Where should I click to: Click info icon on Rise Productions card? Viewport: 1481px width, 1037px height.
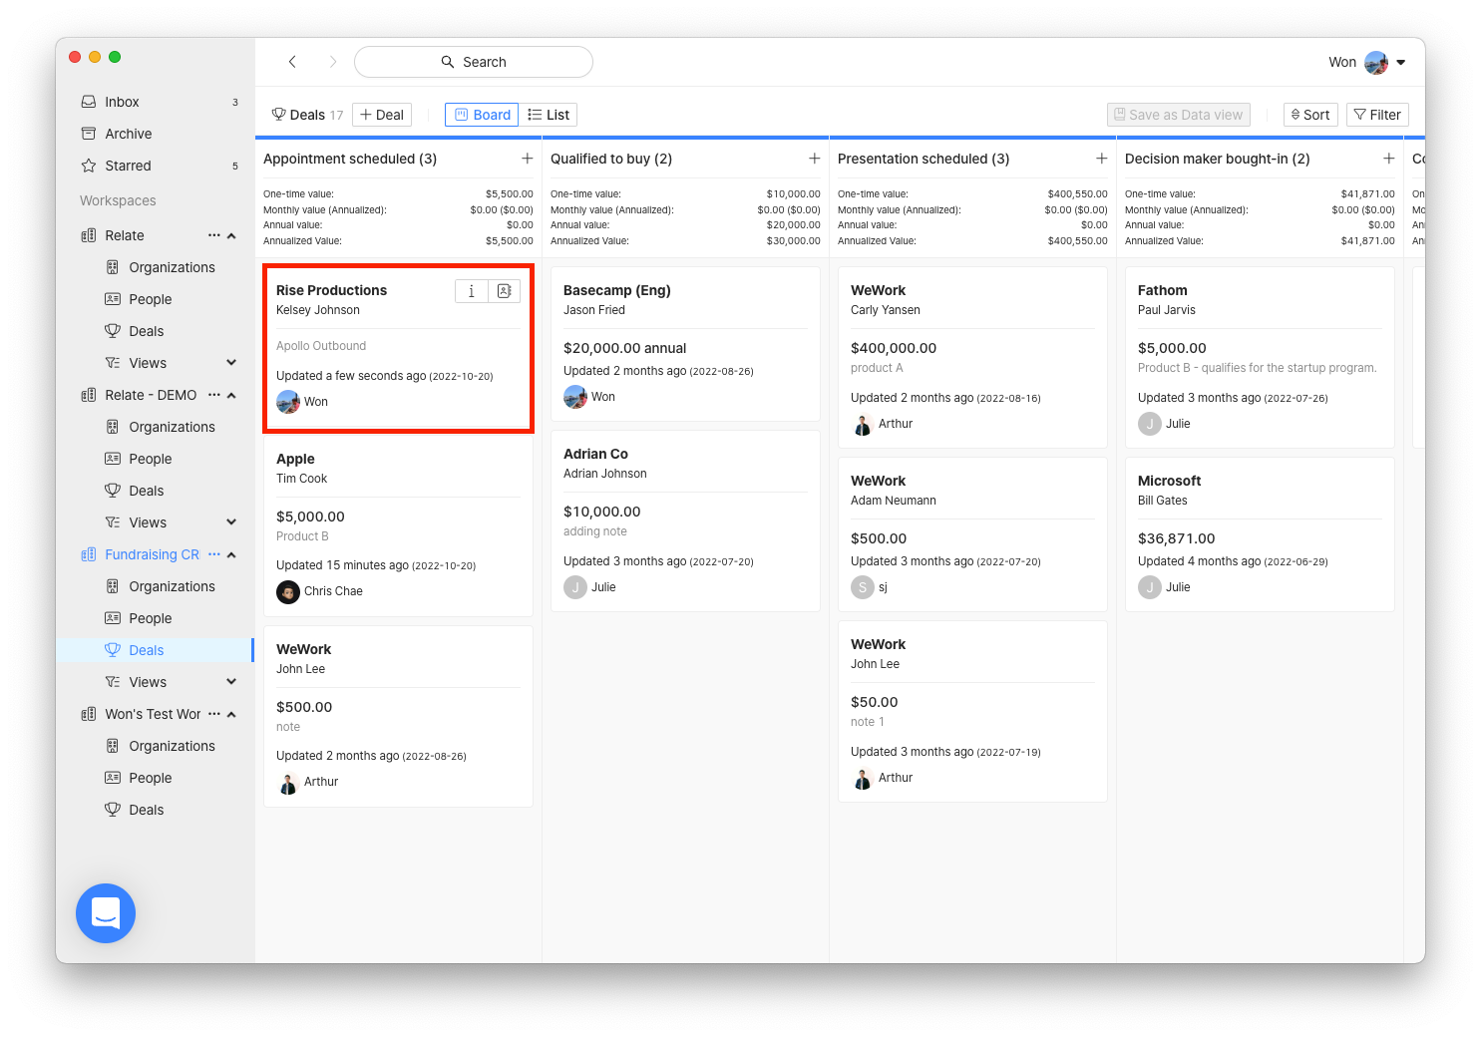click(472, 291)
